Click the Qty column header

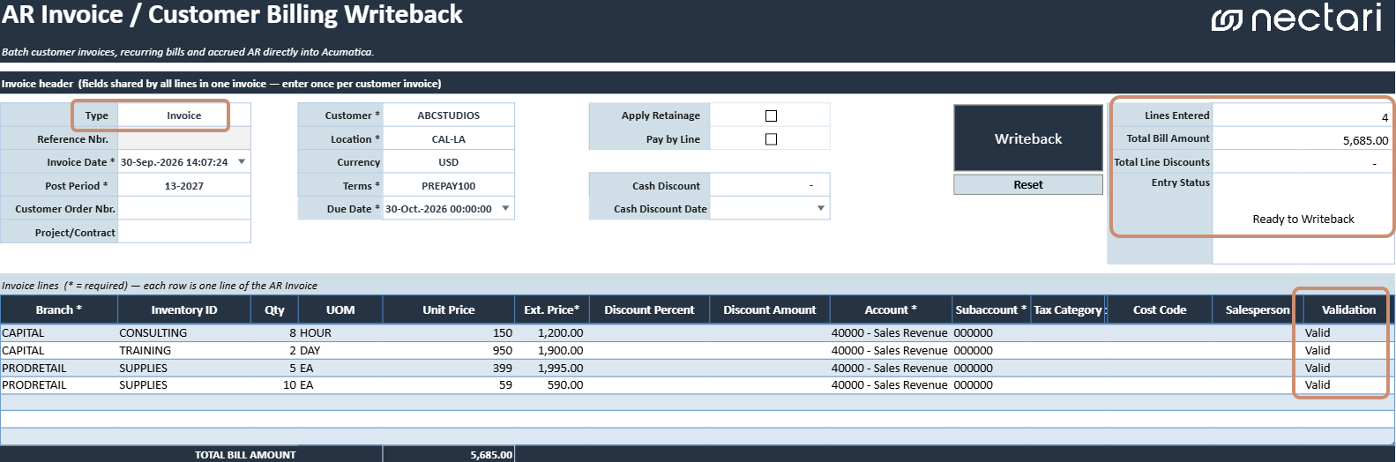[x=274, y=309]
